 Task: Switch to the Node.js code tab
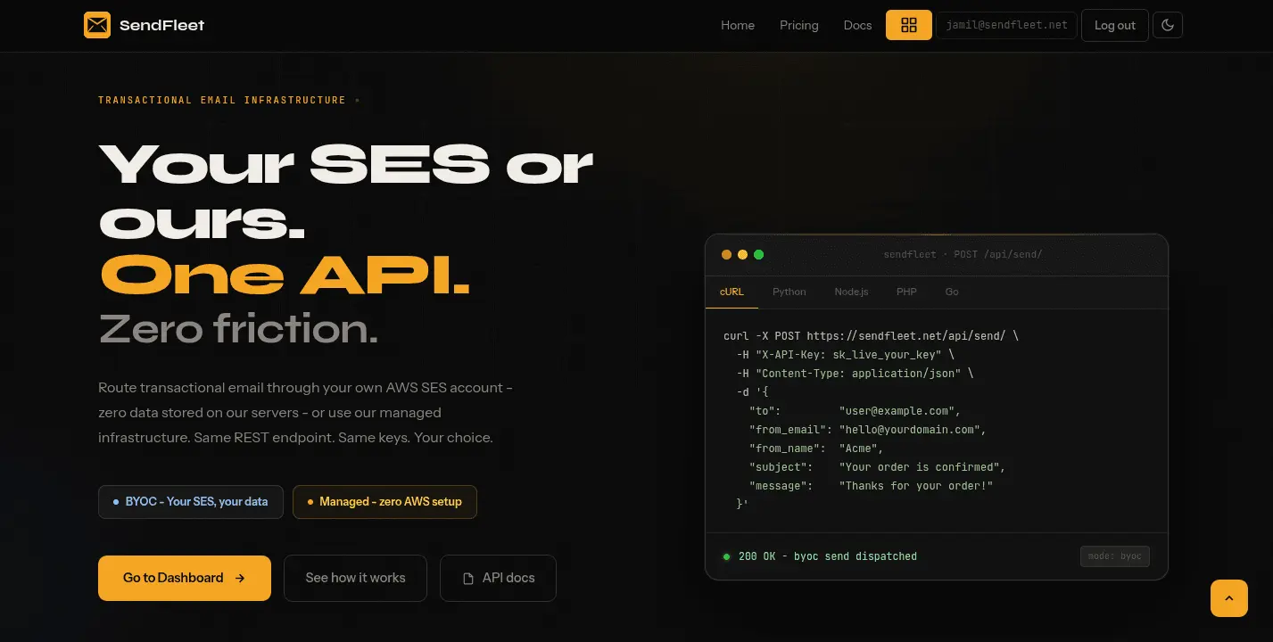(x=852, y=292)
